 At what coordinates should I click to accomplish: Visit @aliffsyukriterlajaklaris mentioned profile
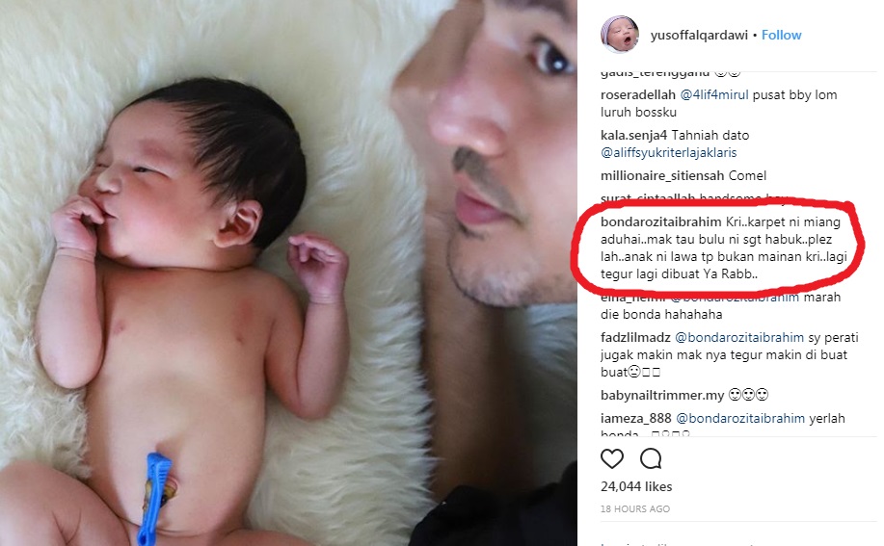click(x=669, y=152)
